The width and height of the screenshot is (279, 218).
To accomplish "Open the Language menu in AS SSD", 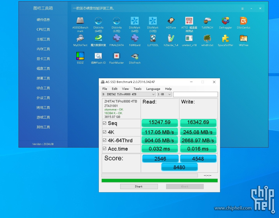I will point(153,89).
